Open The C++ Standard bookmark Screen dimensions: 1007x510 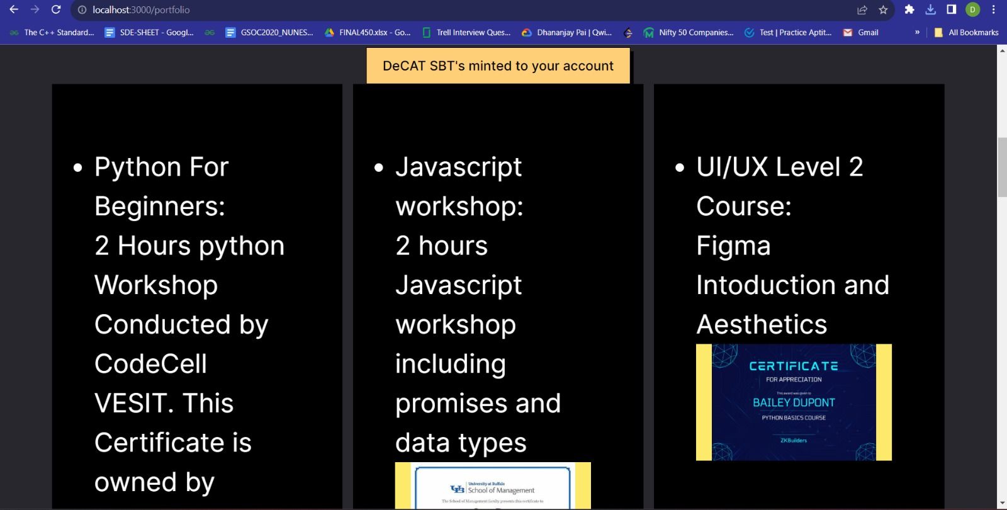52,32
